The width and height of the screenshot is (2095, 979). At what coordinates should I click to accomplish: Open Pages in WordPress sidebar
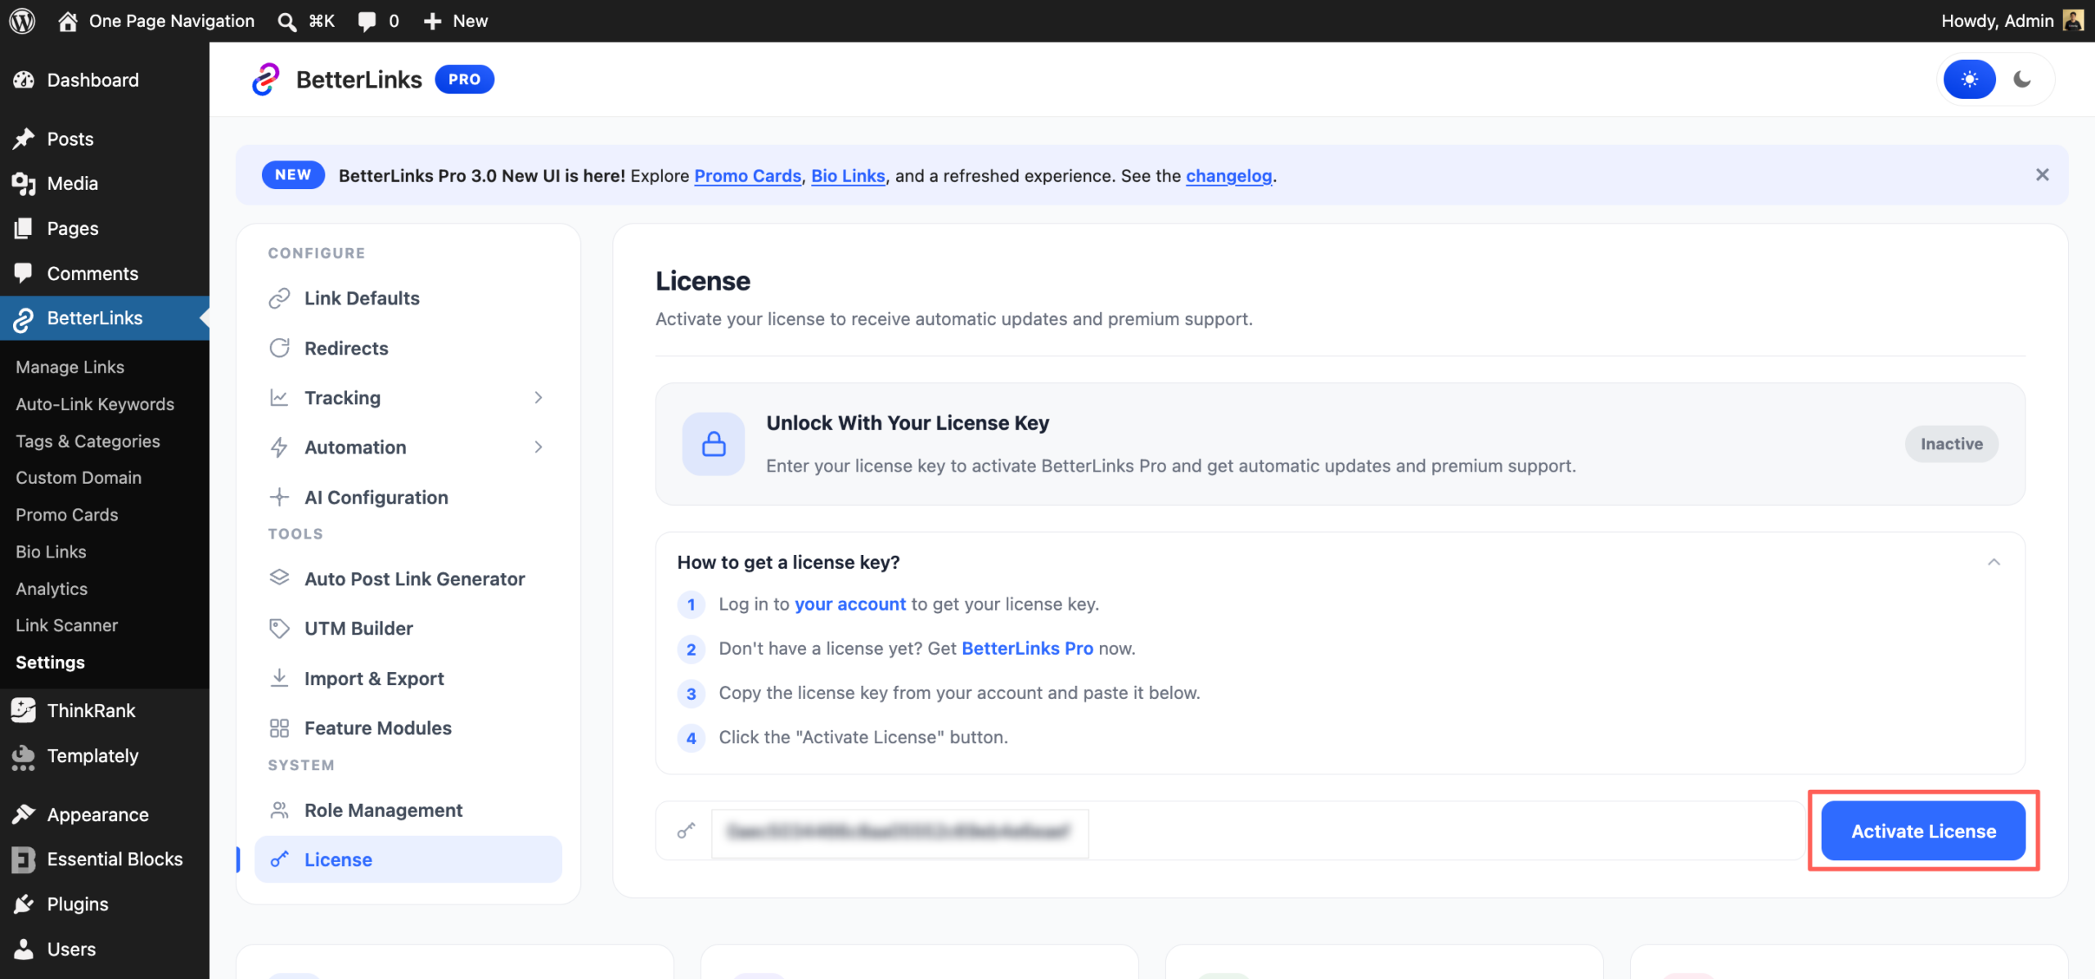(105, 228)
